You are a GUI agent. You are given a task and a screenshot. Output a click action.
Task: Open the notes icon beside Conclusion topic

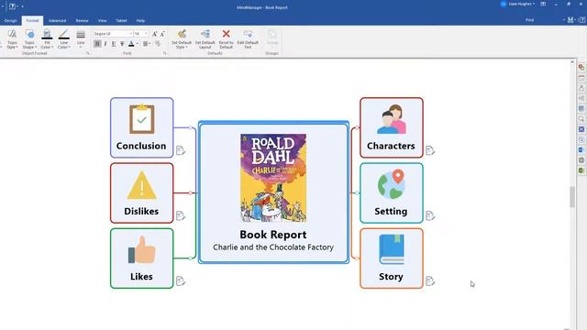(x=181, y=150)
